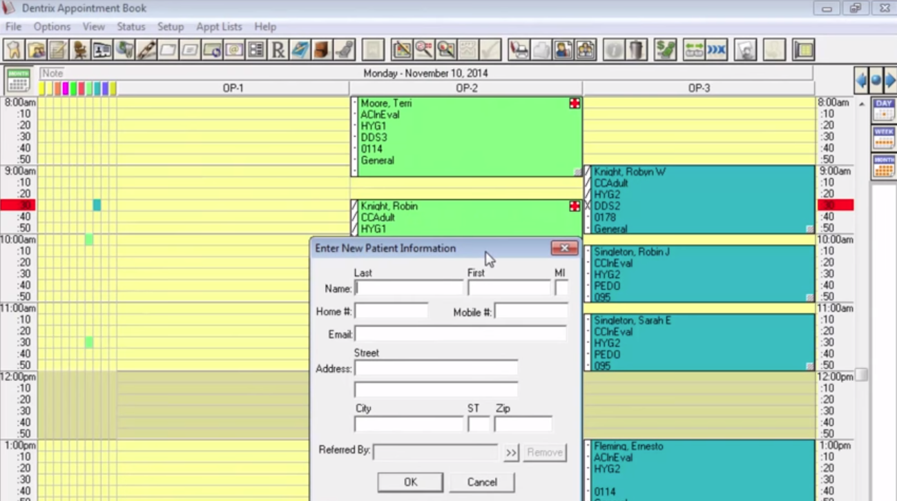The width and height of the screenshot is (897, 501).
Task: Close the Enter New Patient Information dialog
Action: click(564, 248)
